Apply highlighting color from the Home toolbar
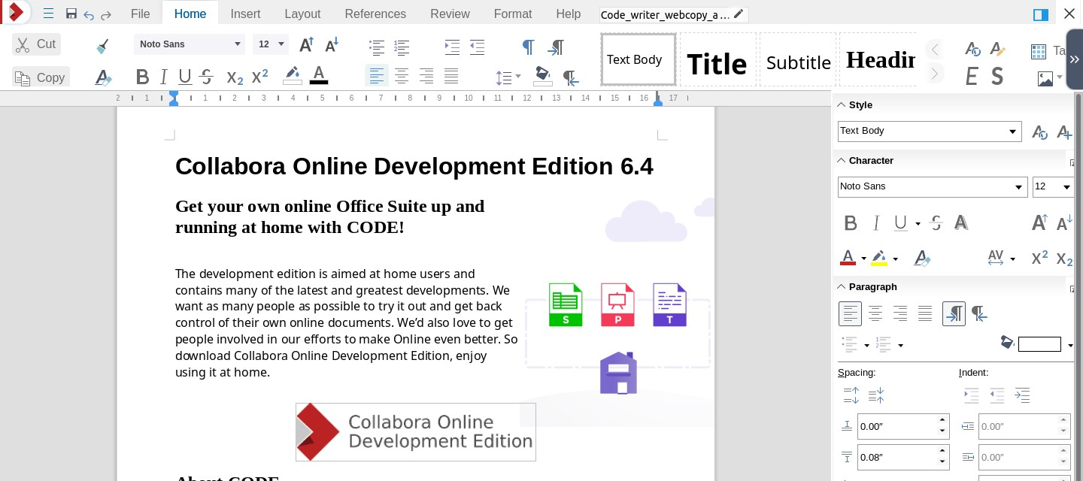Screen dimensions: 1083x481 pos(293,75)
